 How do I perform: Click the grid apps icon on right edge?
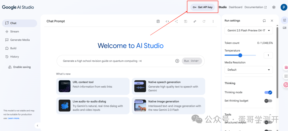(286, 76)
